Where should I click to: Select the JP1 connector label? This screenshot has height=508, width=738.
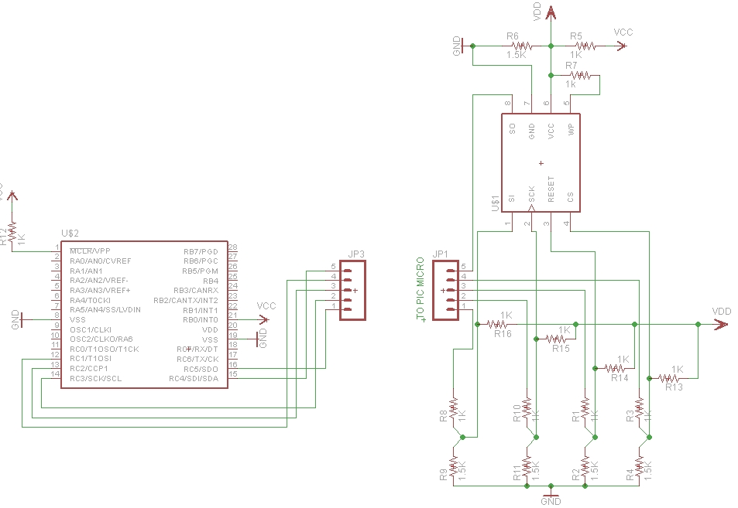click(x=440, y=254)
